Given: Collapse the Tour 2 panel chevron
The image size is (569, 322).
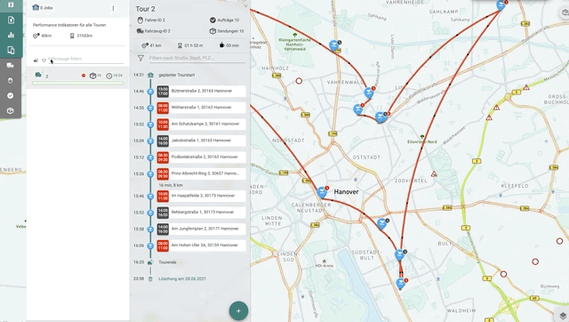Looking at the screenshot, I should [x=245, y=5].
